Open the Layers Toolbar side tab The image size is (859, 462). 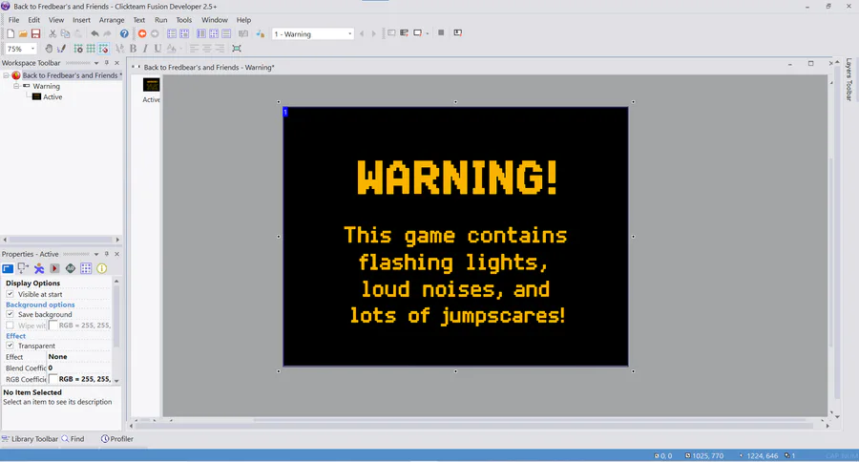(x=849, y=79)
